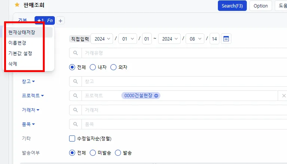This screenshot has height=164, width=287.
Task: Click the search icon in 품목 field
Action: click(x=76, y=124)
